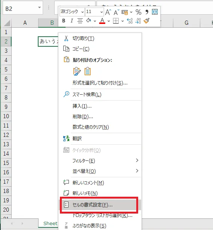The width and height of the screenshot is (213, 230).
Task: Choose コピー(C) from the context menu
Action: 100,49
